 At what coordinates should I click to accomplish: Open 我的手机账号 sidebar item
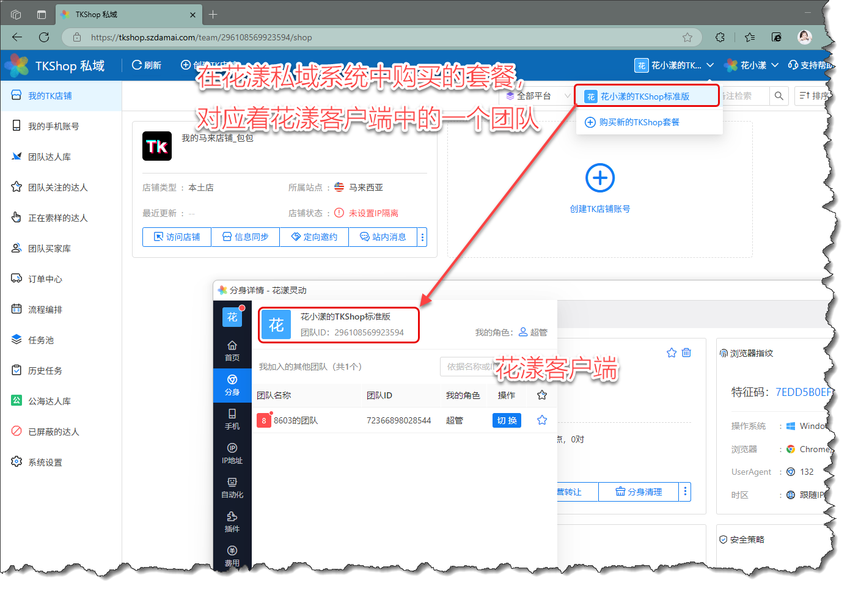(60, 126)
